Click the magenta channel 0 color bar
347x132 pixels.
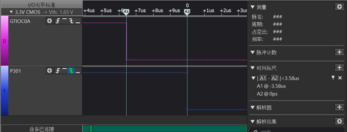click(x=4, y=41)
